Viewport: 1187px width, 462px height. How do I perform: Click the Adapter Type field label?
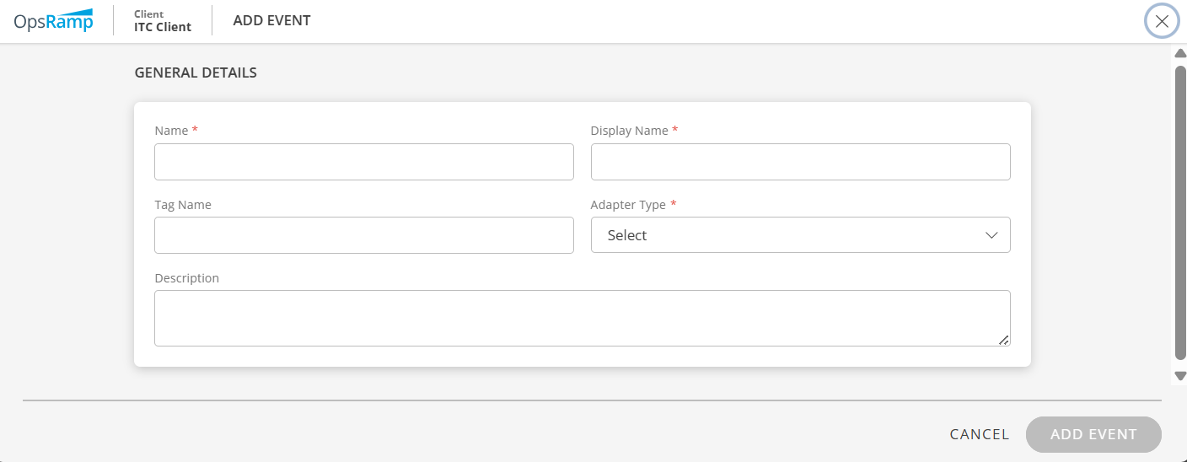click(628, 205)
